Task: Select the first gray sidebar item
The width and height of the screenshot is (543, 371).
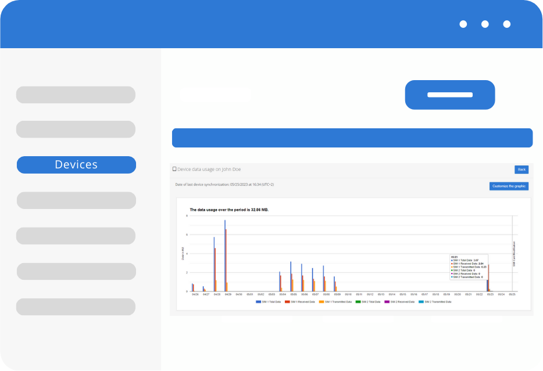Action: pos(76,95)
